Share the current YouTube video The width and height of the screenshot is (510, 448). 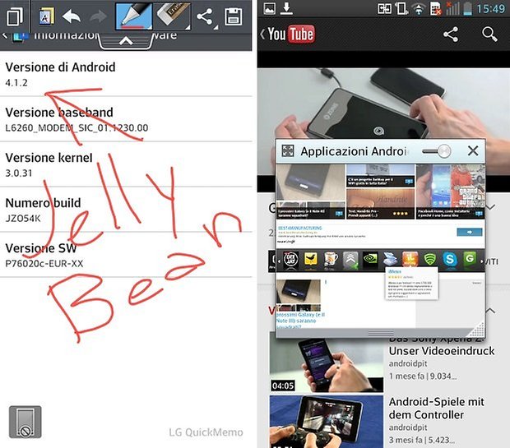coord(451,35)
